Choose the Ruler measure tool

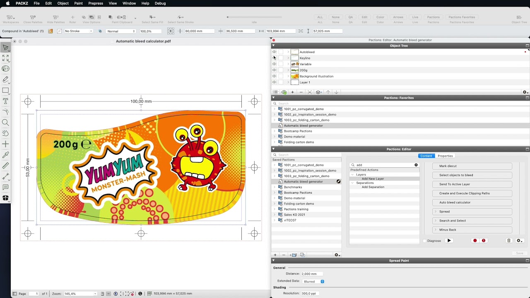5,166
